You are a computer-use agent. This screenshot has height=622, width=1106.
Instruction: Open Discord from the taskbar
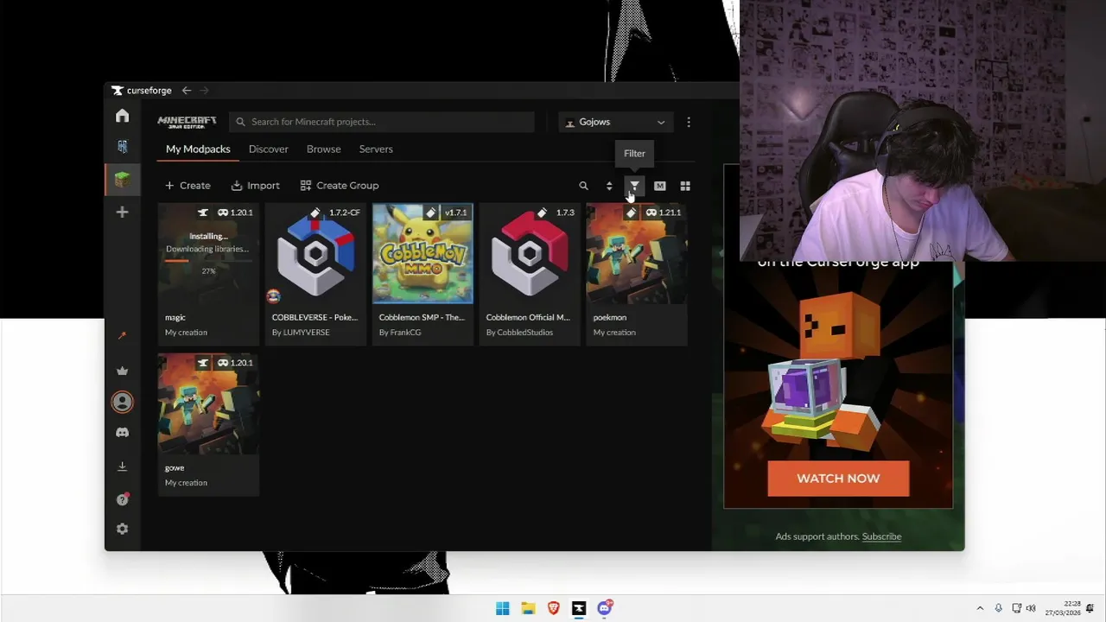pyautogui.click(x=605, y=608)
